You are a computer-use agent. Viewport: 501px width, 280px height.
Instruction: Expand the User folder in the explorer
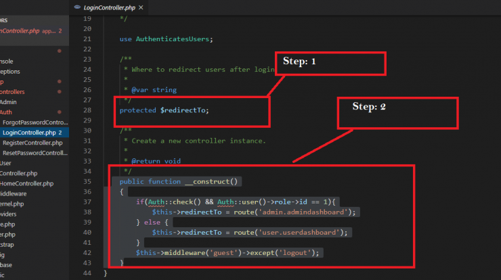pos(5,163)
